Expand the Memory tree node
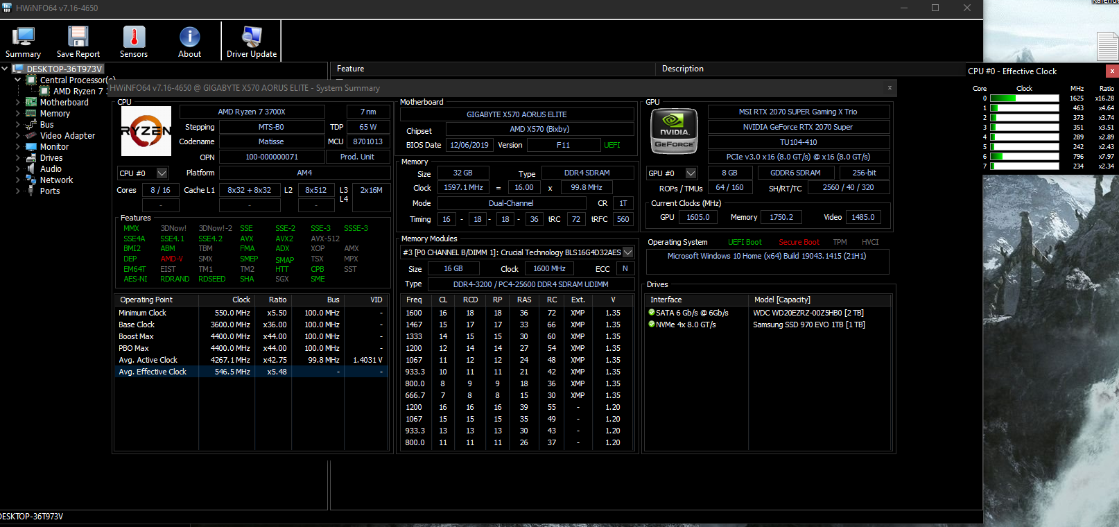 coord(18,113)
